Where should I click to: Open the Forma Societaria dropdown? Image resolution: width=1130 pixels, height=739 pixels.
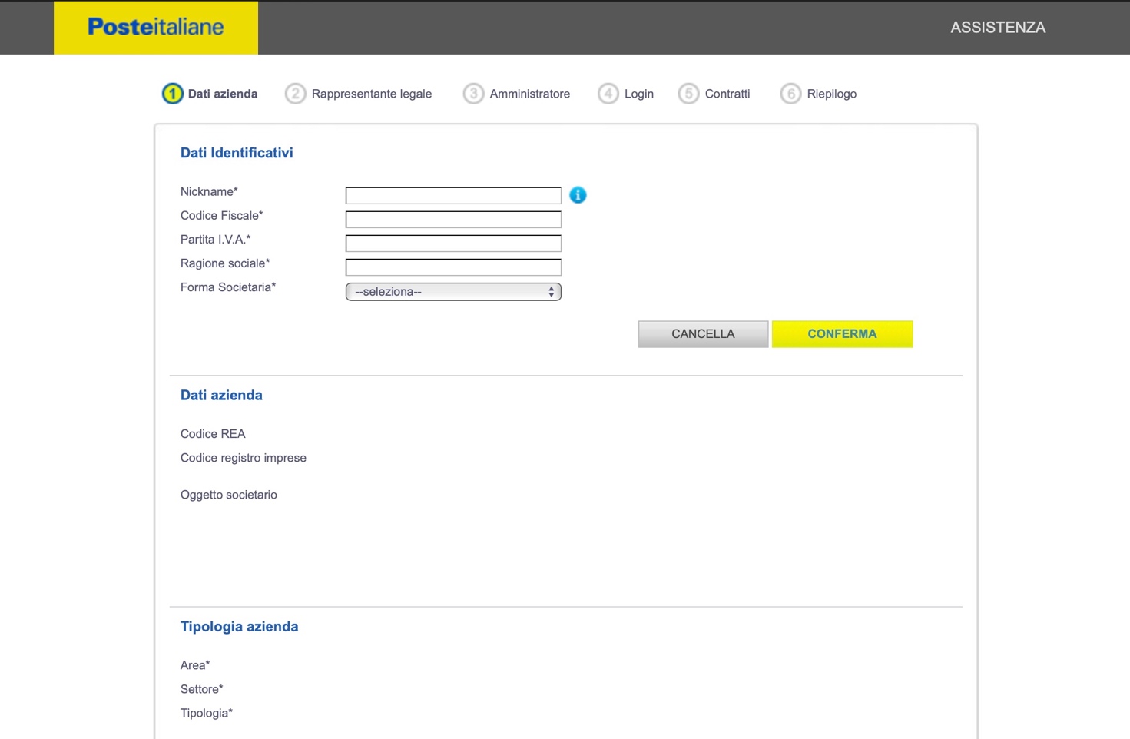[453, 291]
